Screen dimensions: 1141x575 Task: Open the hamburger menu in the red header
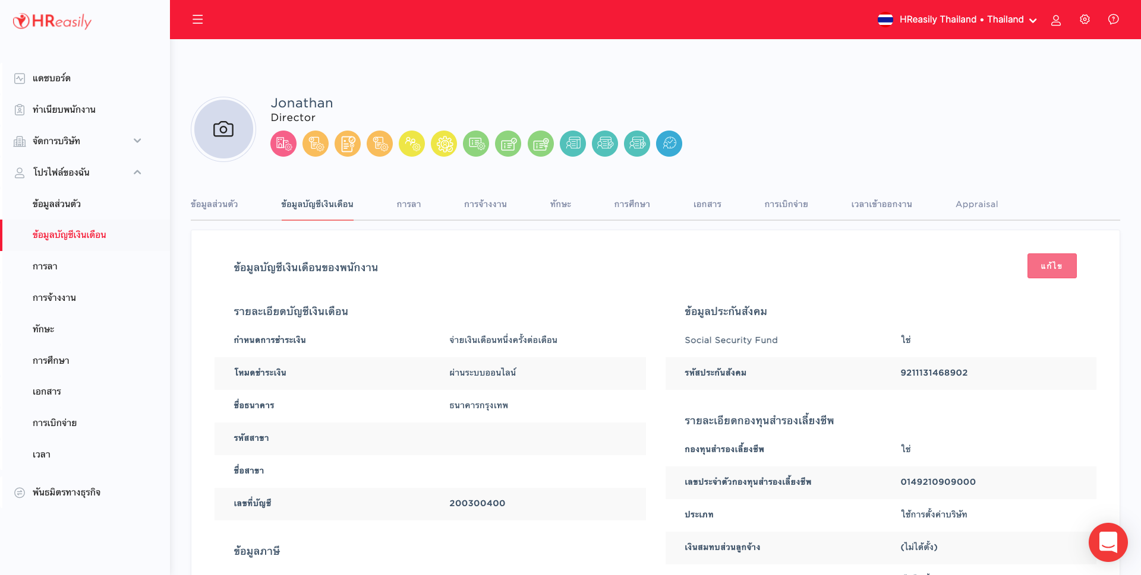point(198,20)
